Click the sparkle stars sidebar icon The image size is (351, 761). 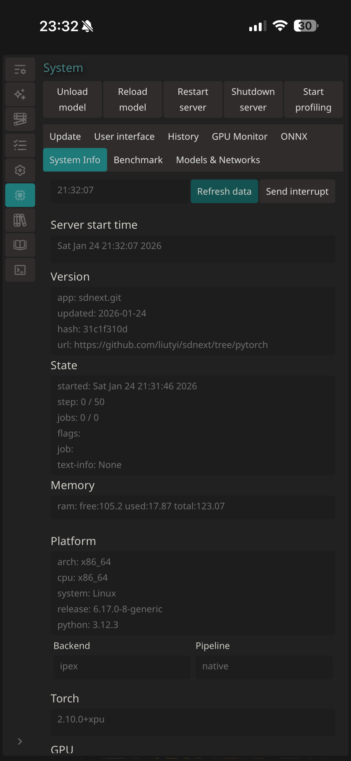coord(20,94)
